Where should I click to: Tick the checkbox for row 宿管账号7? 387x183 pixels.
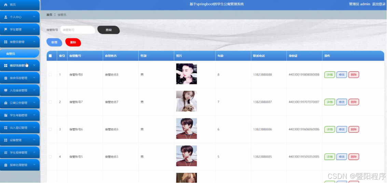coord(50,102)
